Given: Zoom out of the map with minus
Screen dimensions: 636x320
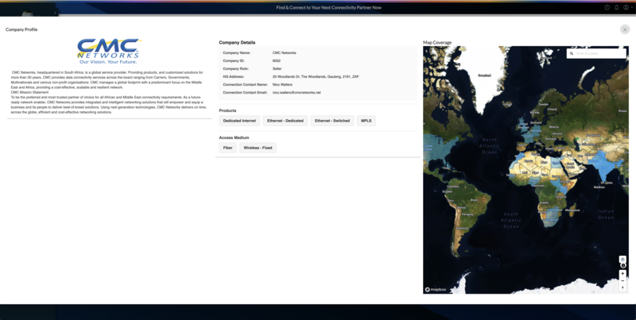Looking at the screenshot, I should 622,281.
